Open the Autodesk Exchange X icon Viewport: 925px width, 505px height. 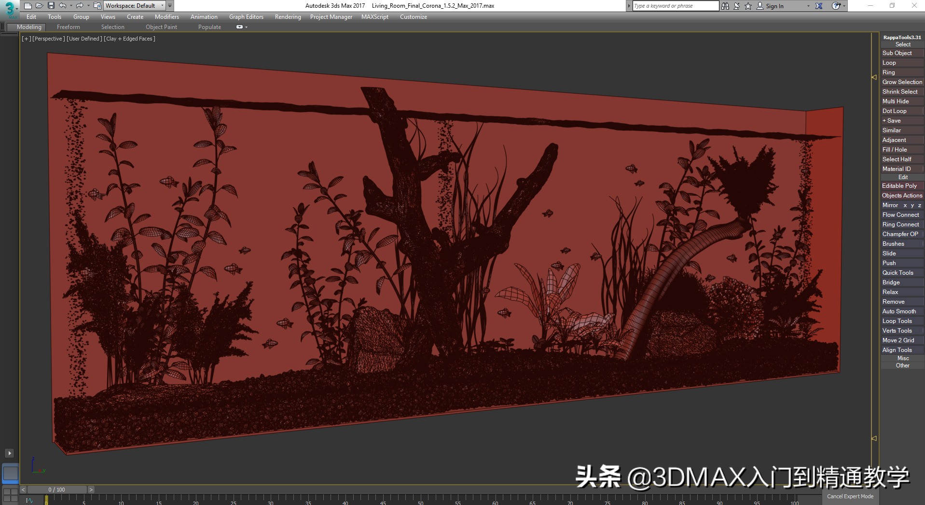pyautogui.click(x=819, y=6)
